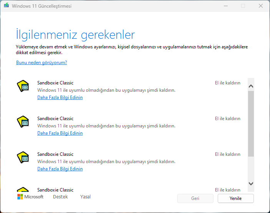Select the second 'Sandboxie Classic' title

click(x=55, y=119)
